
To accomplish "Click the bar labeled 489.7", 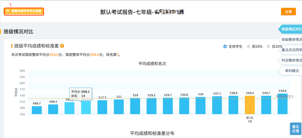I will pos(37,110).
